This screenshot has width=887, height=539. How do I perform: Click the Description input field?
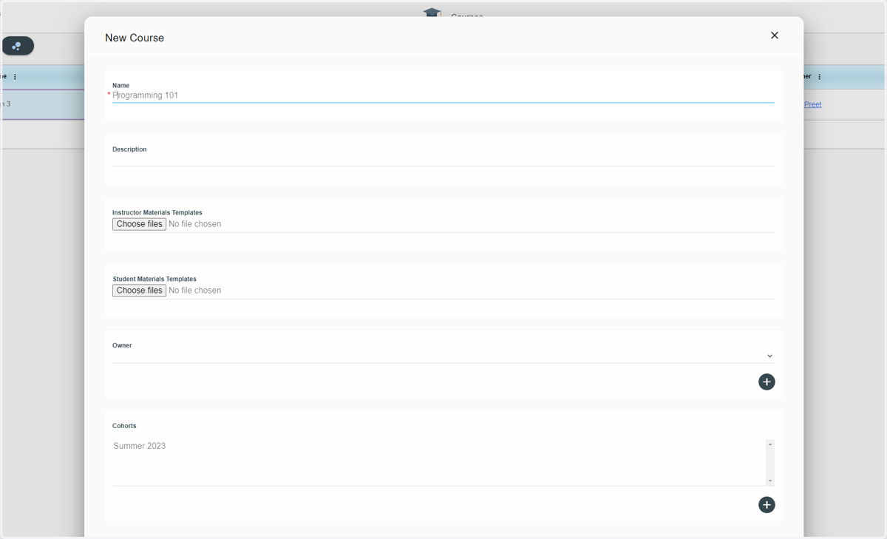click(x=443, y=159)
